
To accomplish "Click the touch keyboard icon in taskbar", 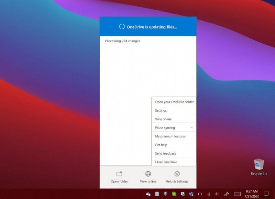I will 237,194.
